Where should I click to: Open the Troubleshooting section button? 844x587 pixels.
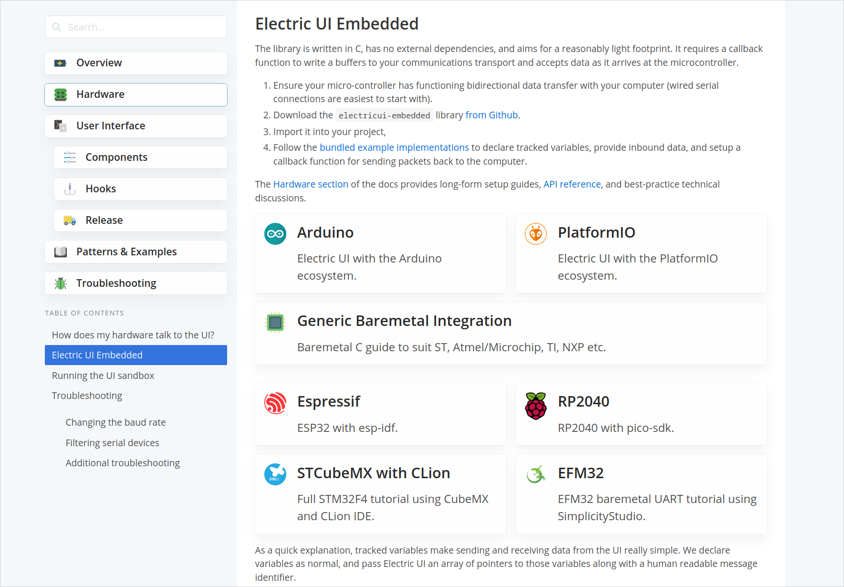(136, 283)
